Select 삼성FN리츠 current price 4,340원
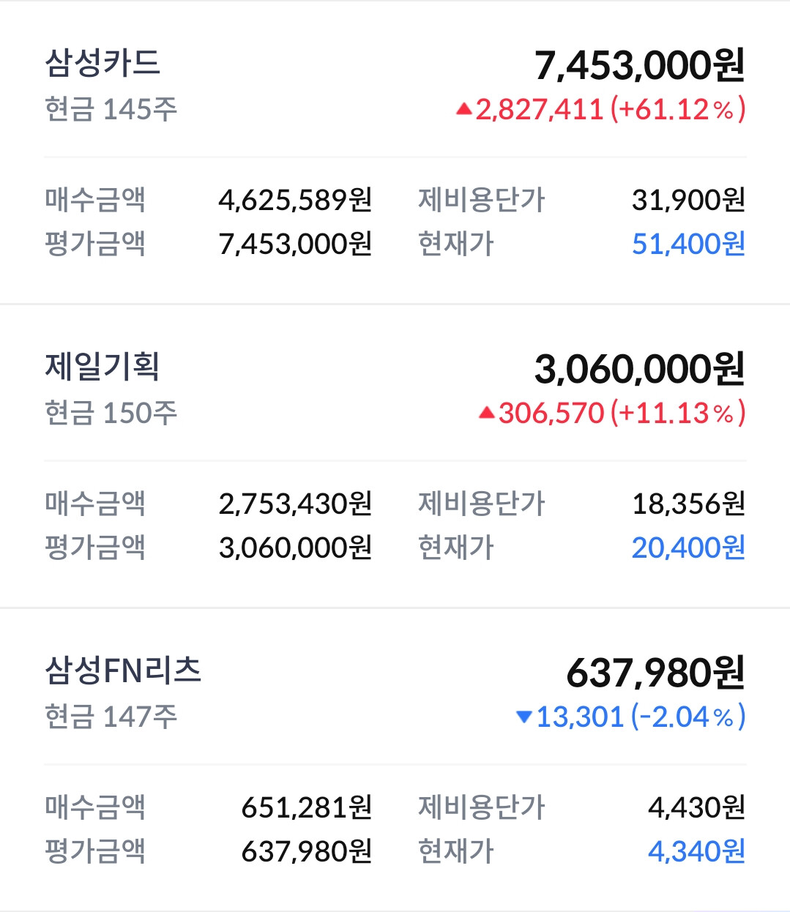 click(696, 851)
